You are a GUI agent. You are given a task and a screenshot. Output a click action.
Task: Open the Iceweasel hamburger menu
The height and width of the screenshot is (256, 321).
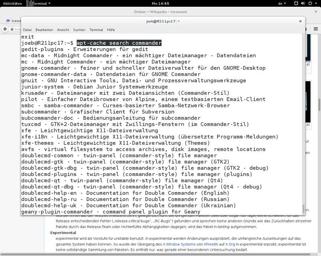coord(316,29)
